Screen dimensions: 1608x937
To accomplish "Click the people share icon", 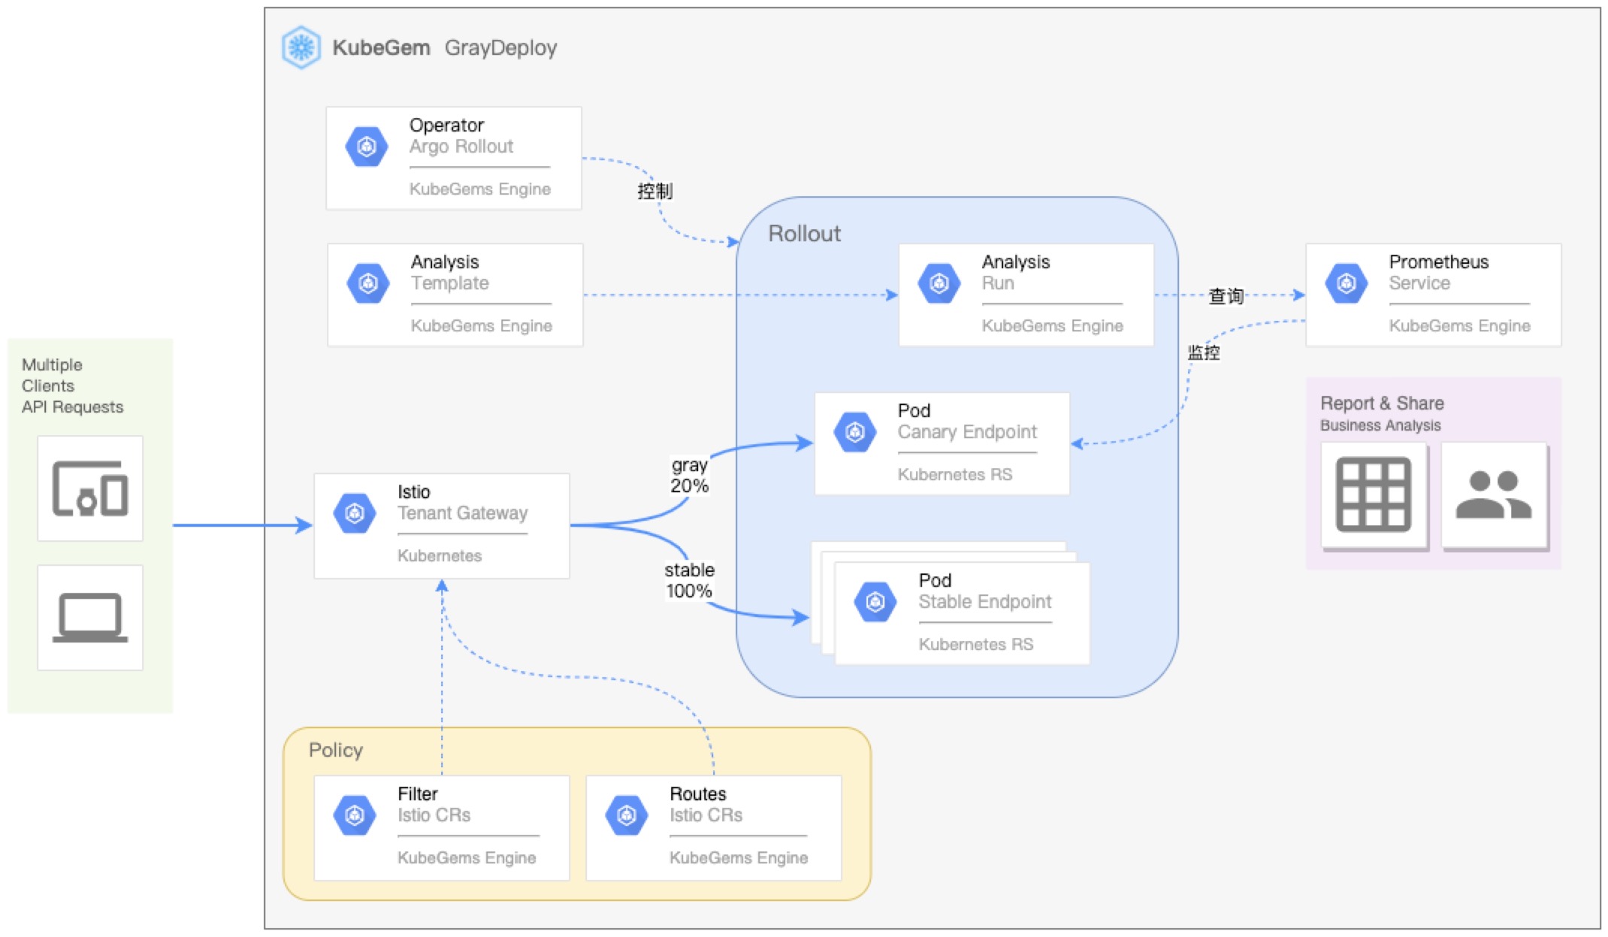I will point(1493,494).
